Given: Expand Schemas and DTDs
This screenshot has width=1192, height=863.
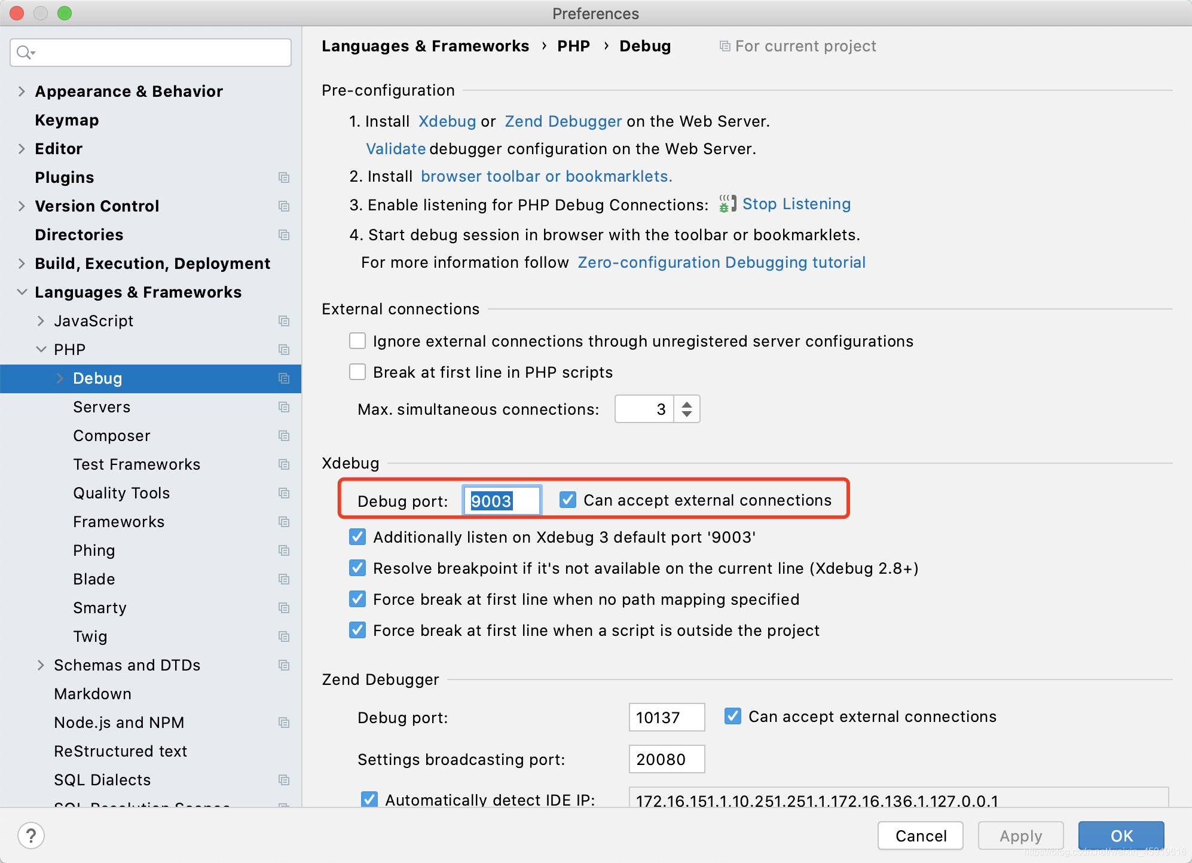Looking at the screenshot, I should pos(41,665).
